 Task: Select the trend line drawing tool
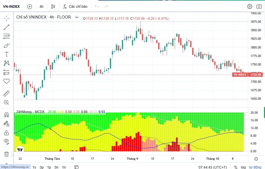tap(7, 27)
